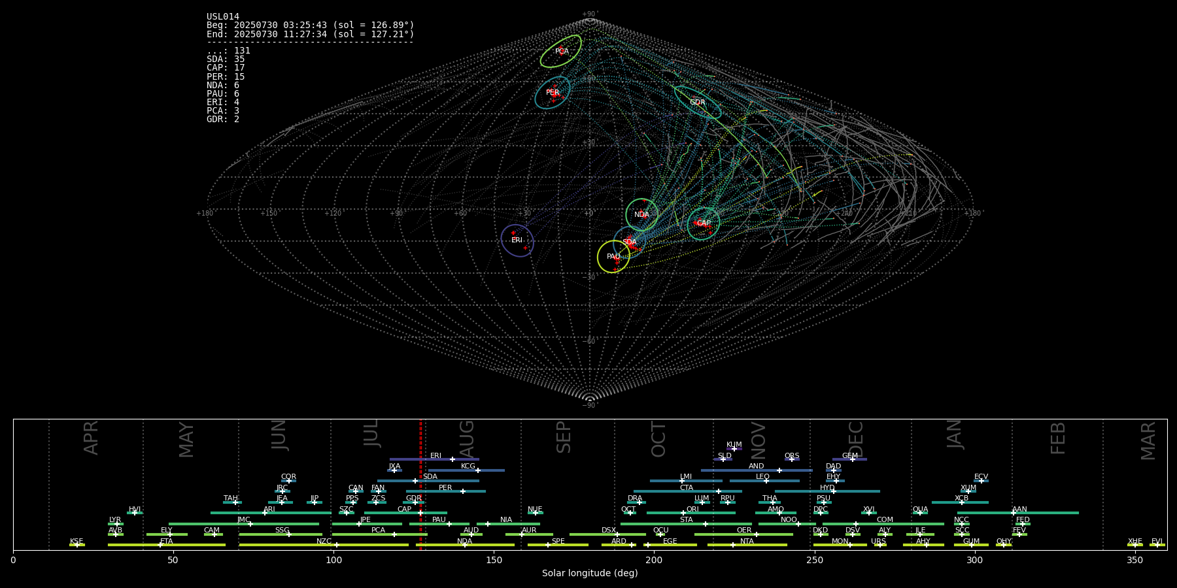
Task: Click the LEO shower label in timeline
Action: pos(763,477)
